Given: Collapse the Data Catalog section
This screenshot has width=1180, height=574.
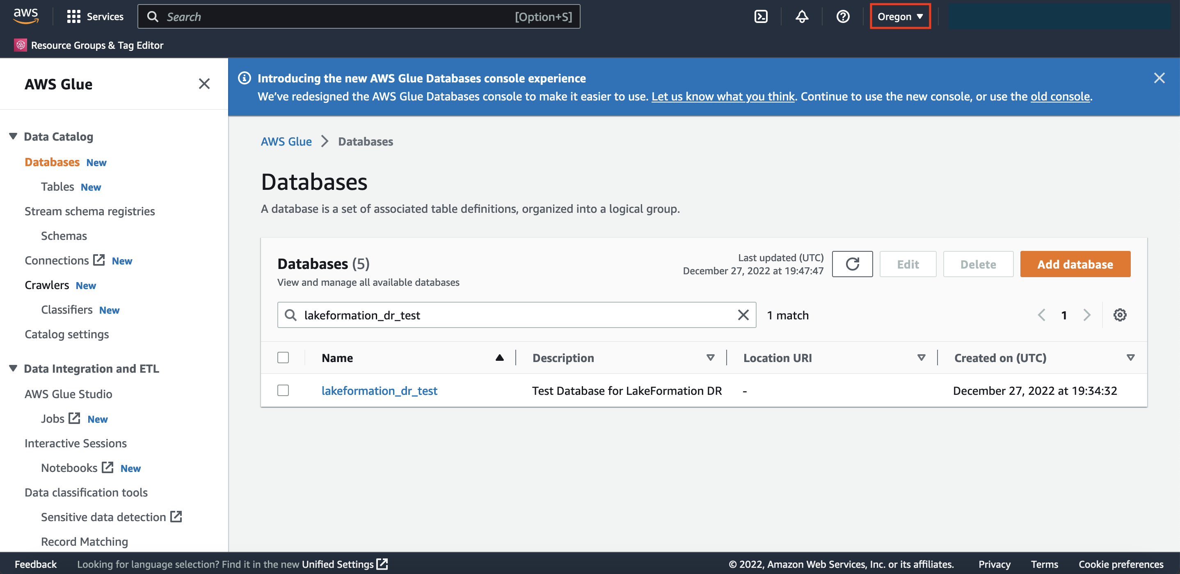Looking at the screenshot, I should point(13,136).
